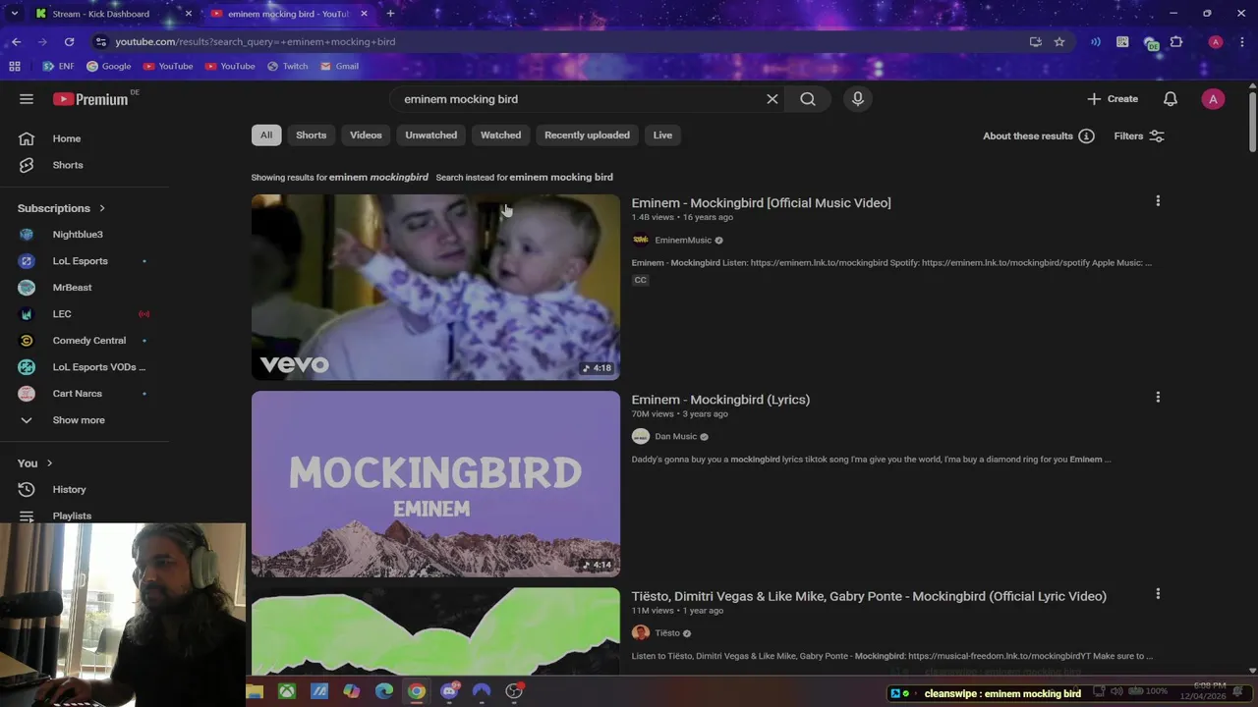Open more options for Official Music Video
The width and height of the screenshot is (1258, 707).
pyautogui.click(x=1158, y=201)
